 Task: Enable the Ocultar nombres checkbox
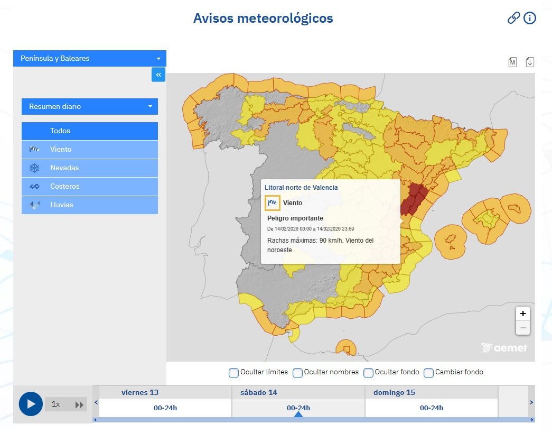[297, 373]
